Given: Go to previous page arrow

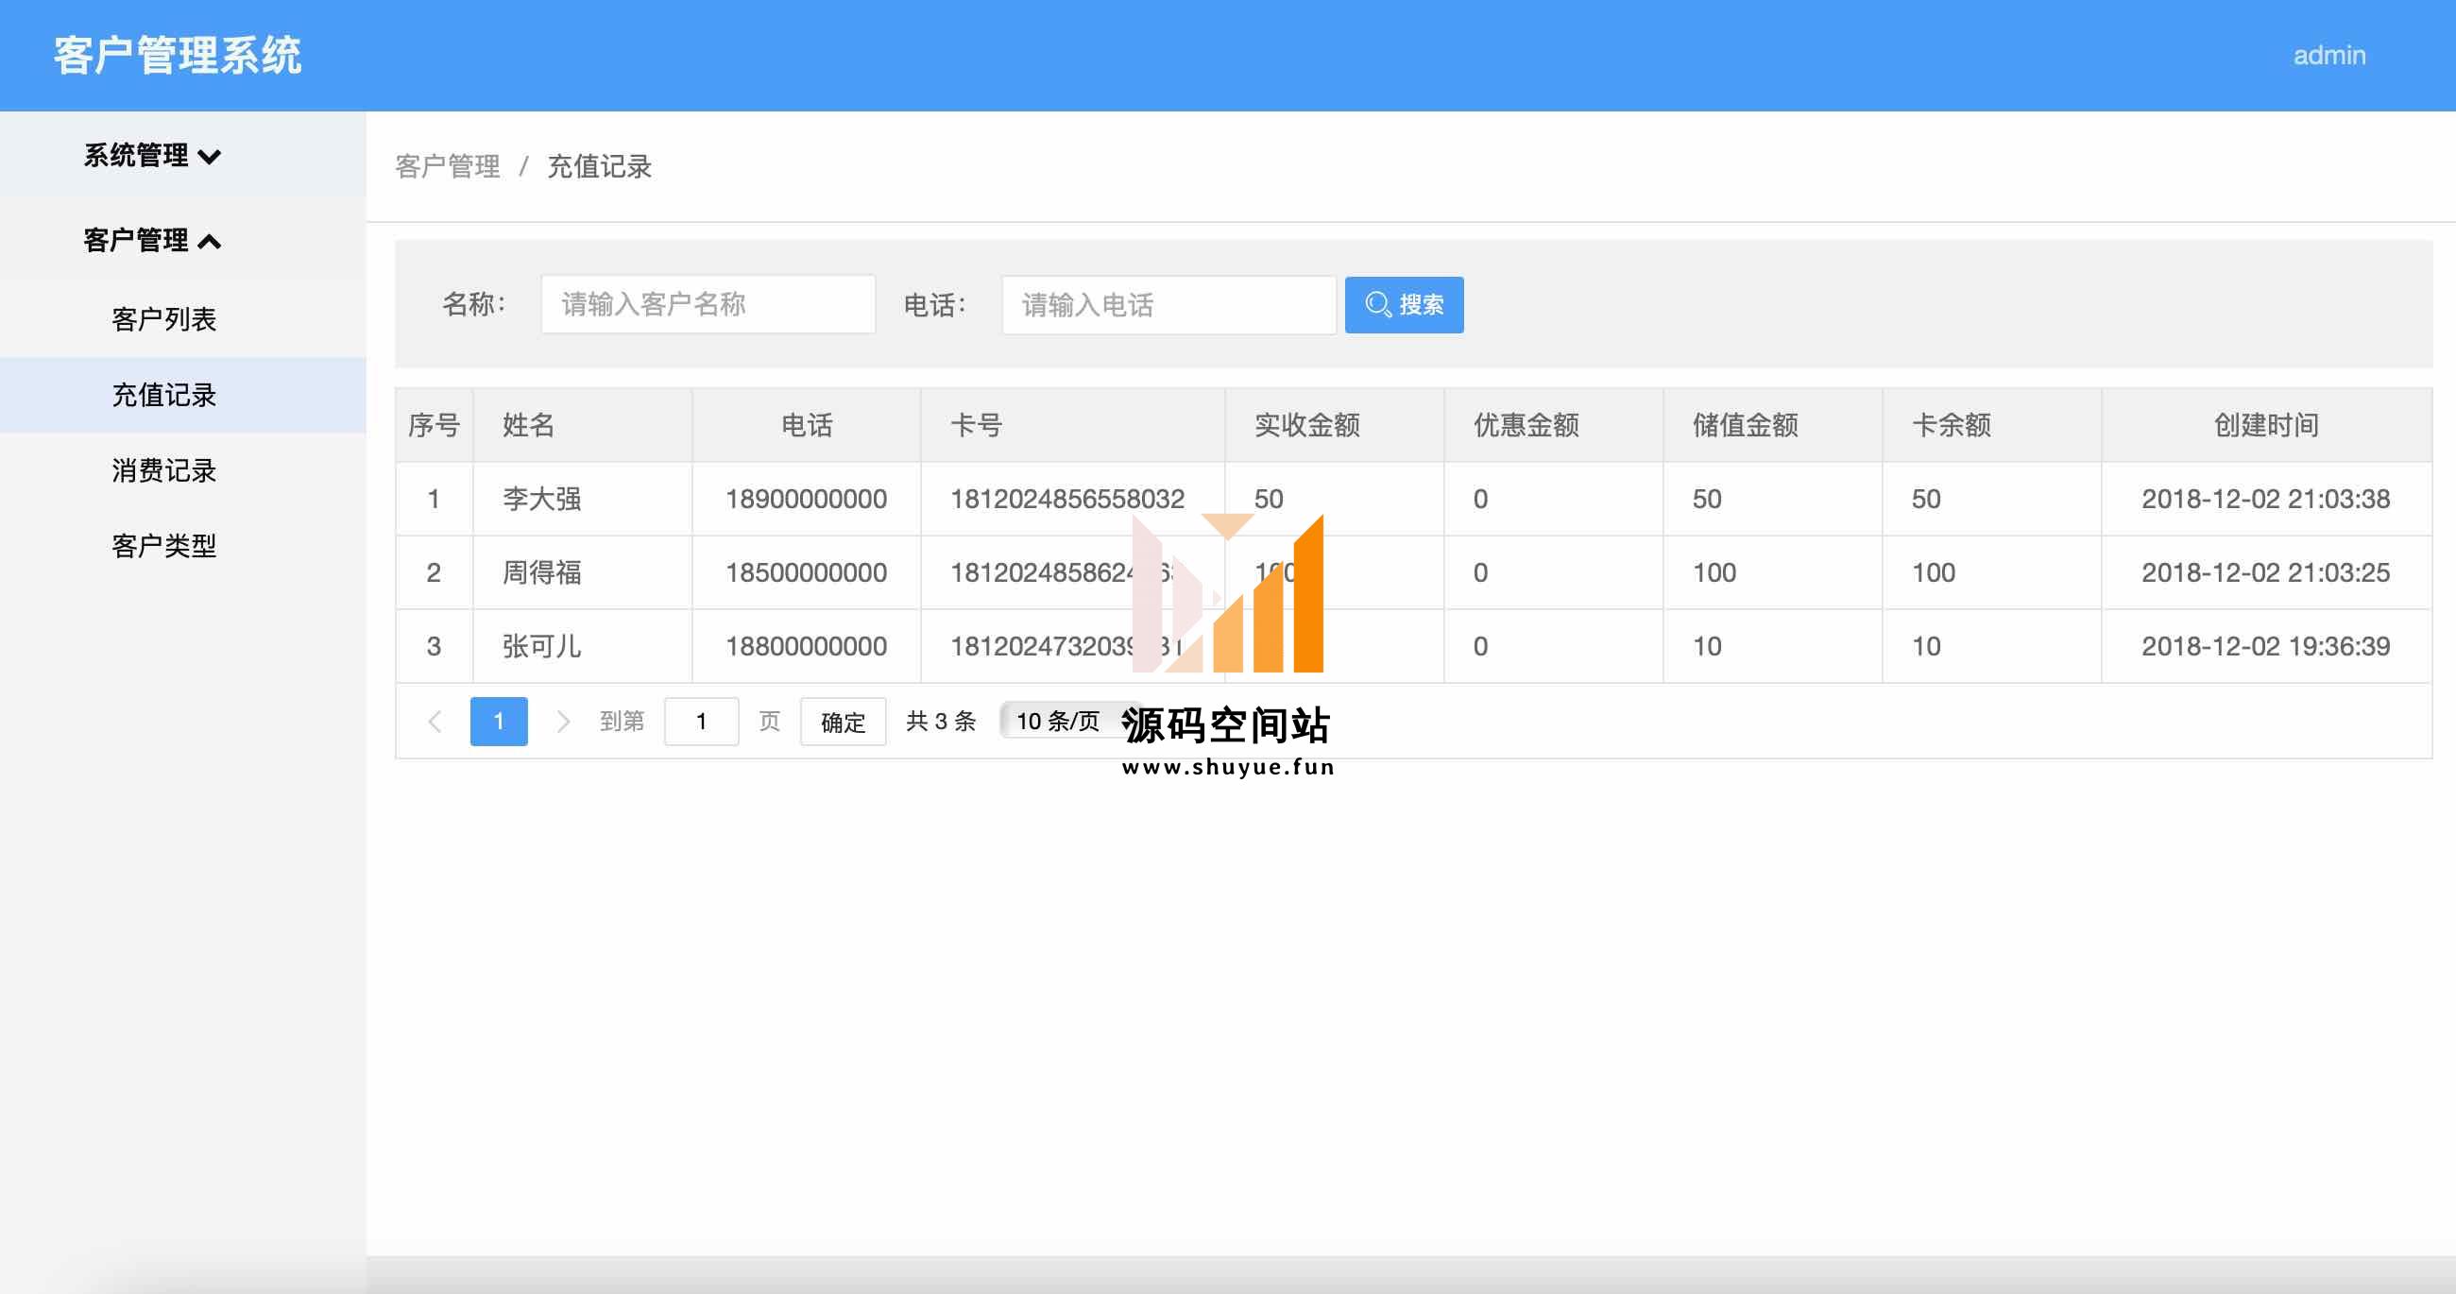Looking at the screenshot, I should (435, 721).
